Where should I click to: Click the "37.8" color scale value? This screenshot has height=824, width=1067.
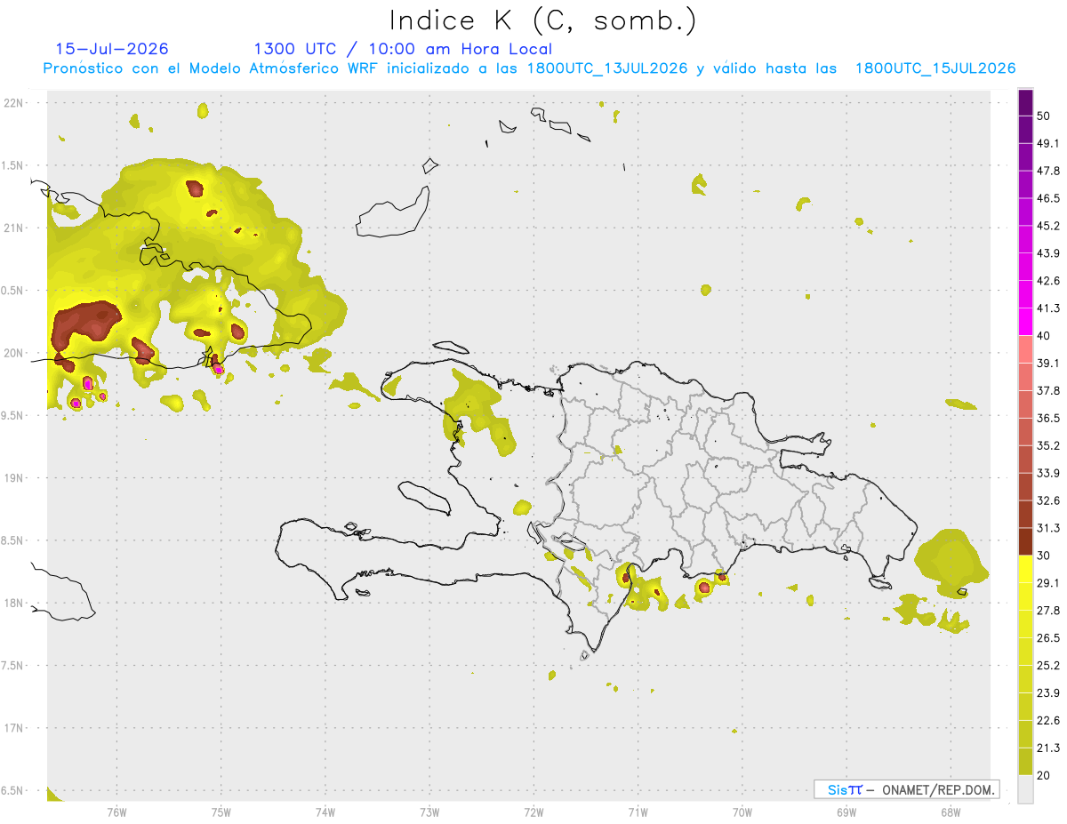(1048, 391)
